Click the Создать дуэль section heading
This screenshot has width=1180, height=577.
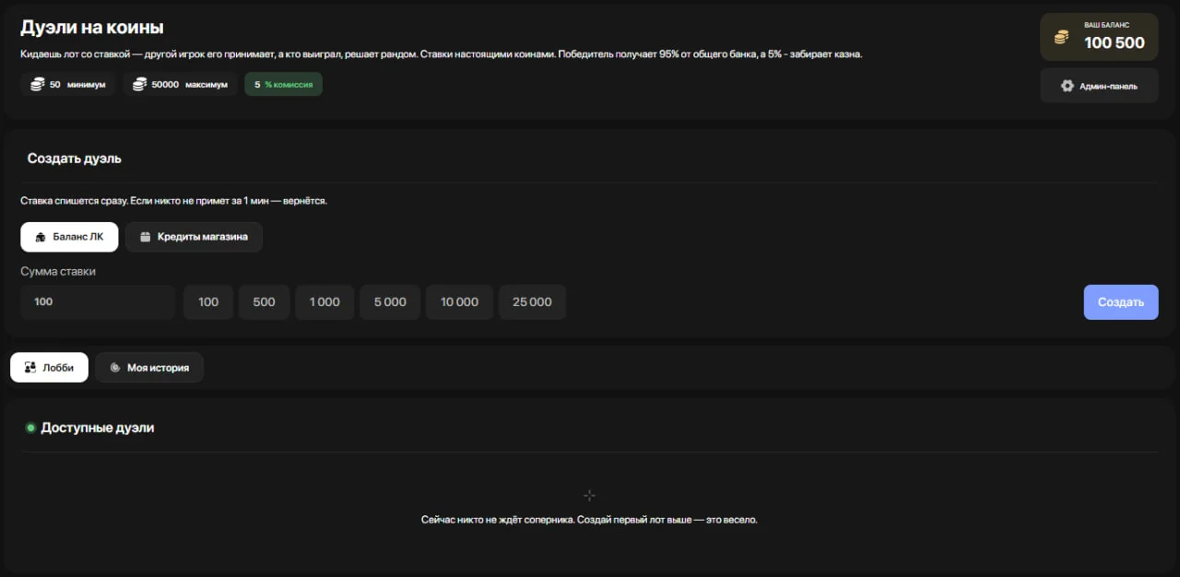pyautogui.click(x=75, y=159)
